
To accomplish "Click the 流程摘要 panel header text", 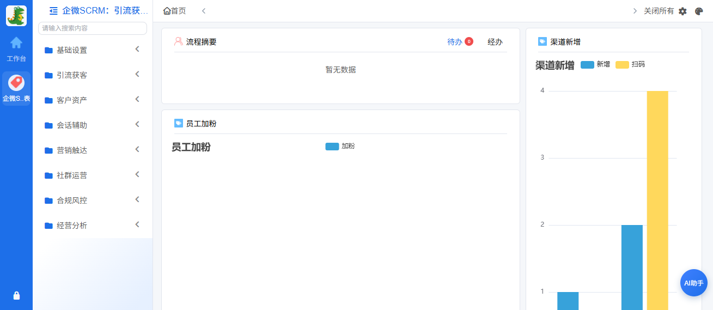I will [201, 41].
